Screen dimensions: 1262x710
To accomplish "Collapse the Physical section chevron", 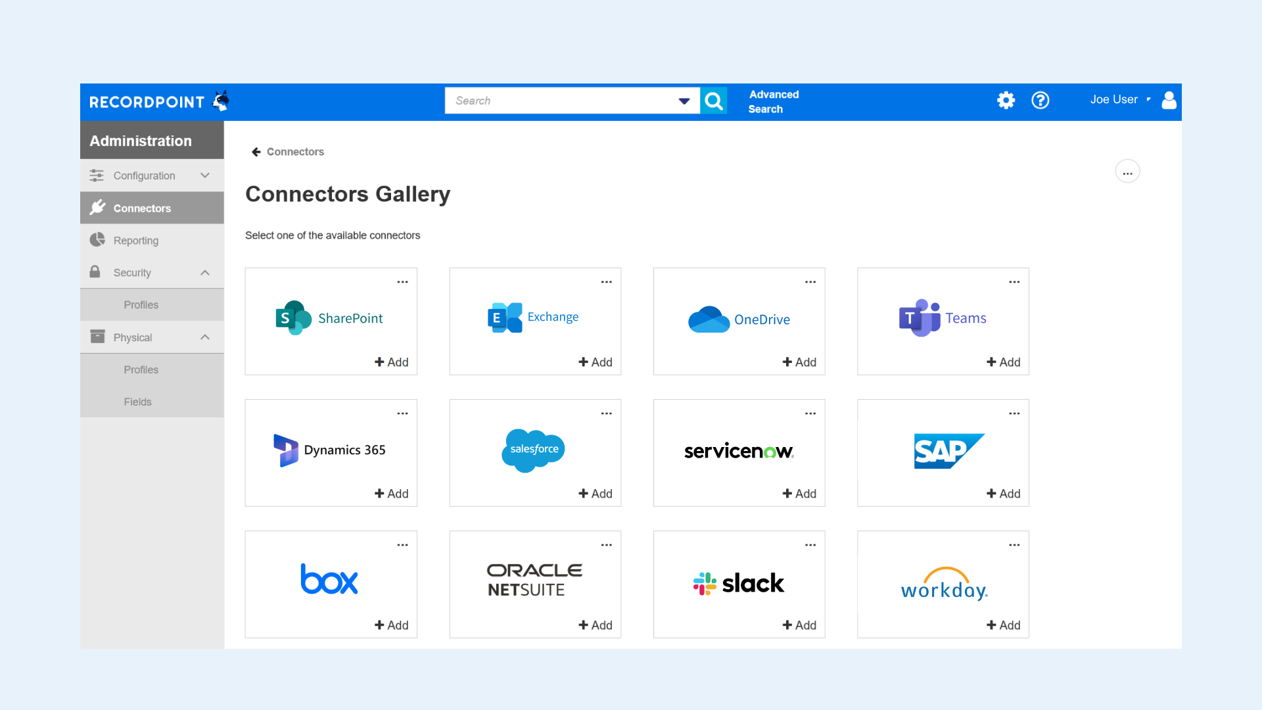I will point(204,337).
